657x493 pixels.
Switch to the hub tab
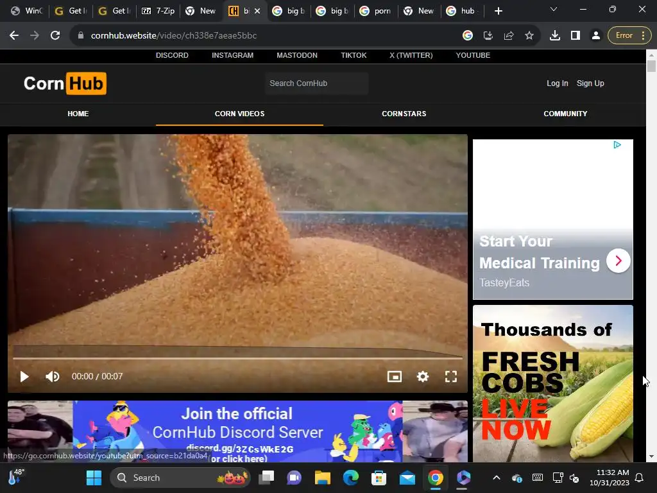coord(463,11)
